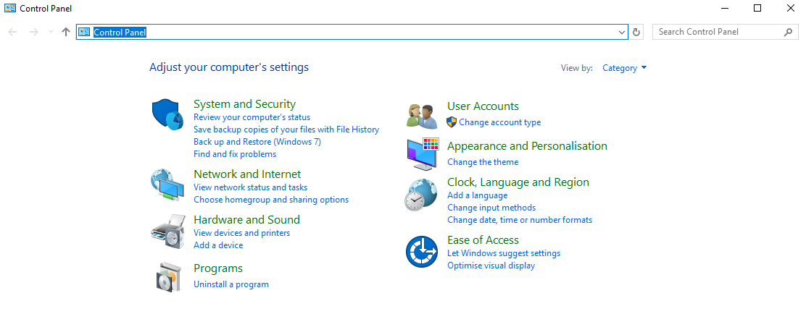Open the Hardware and Sound printer icon

tap(167, 232)
